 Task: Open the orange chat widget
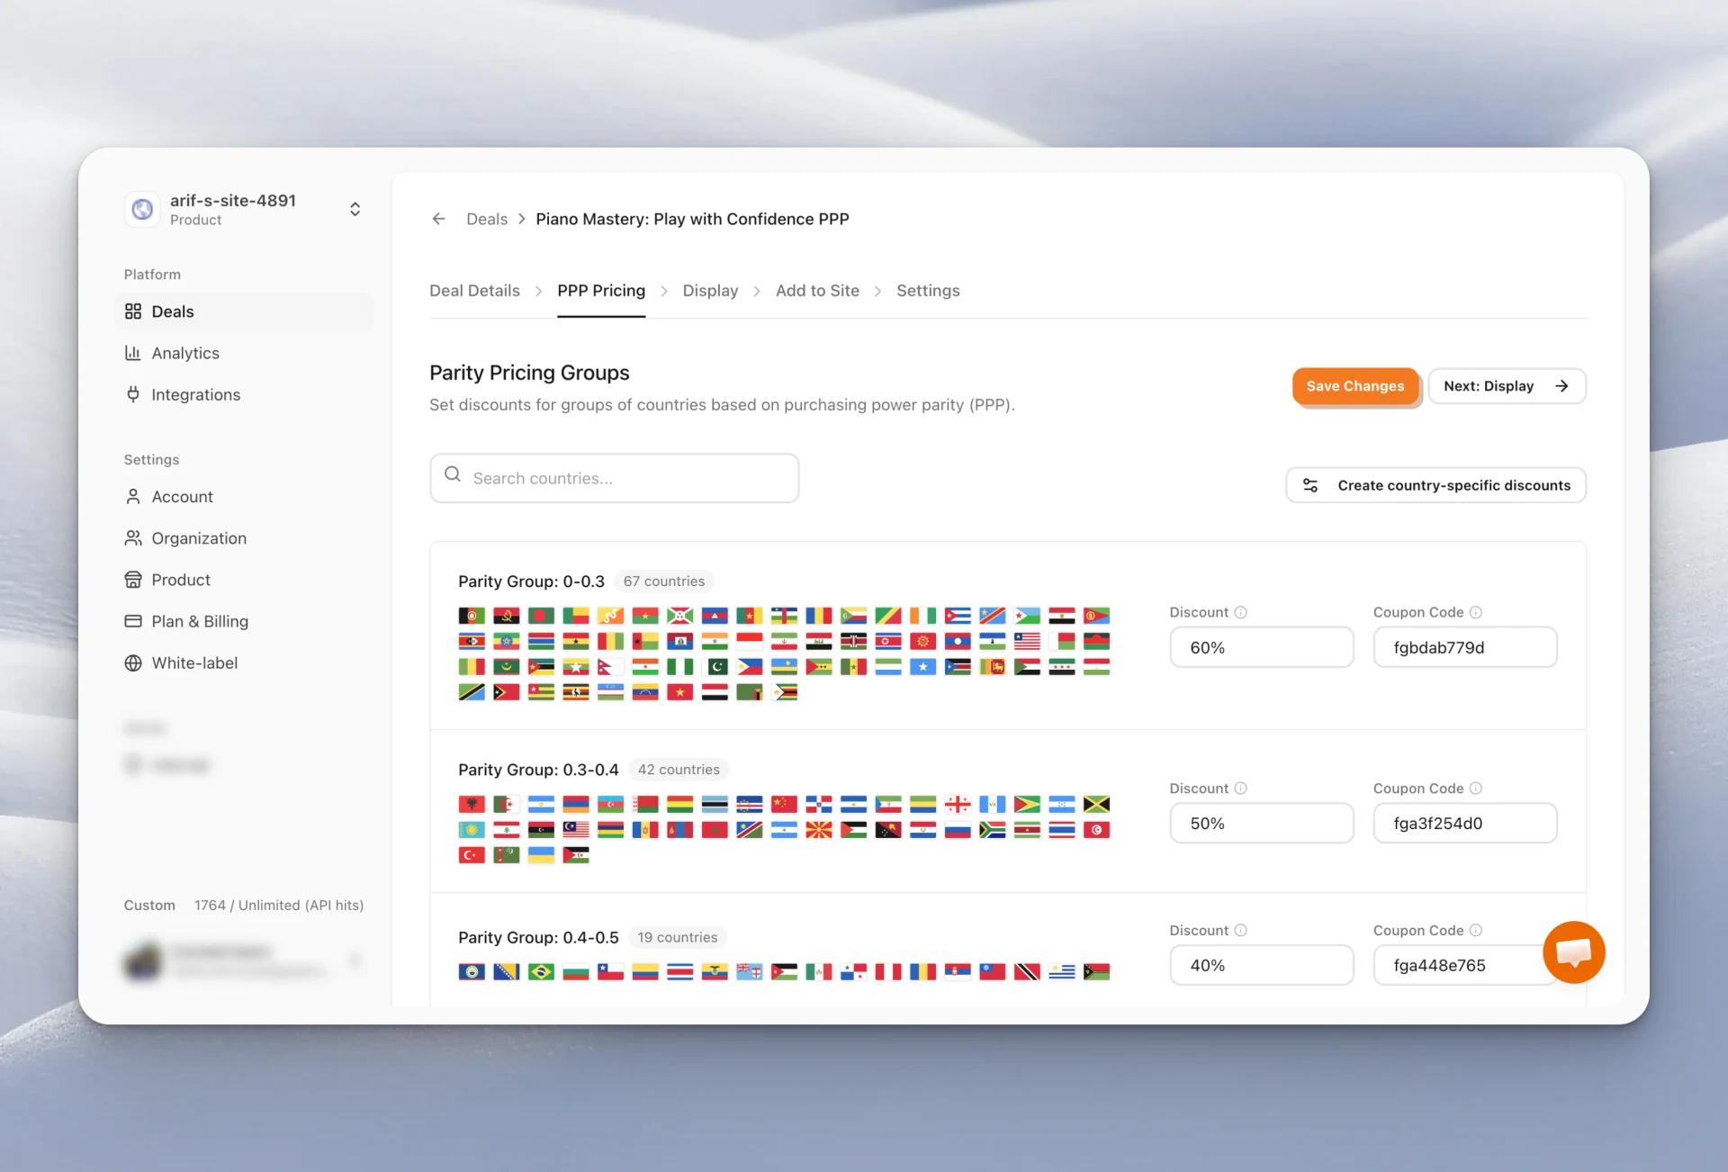[1574, 952]
